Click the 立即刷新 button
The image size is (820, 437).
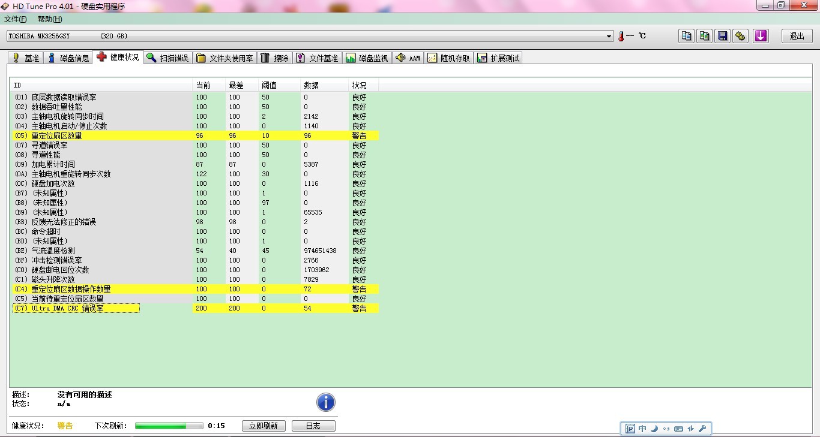264,426
